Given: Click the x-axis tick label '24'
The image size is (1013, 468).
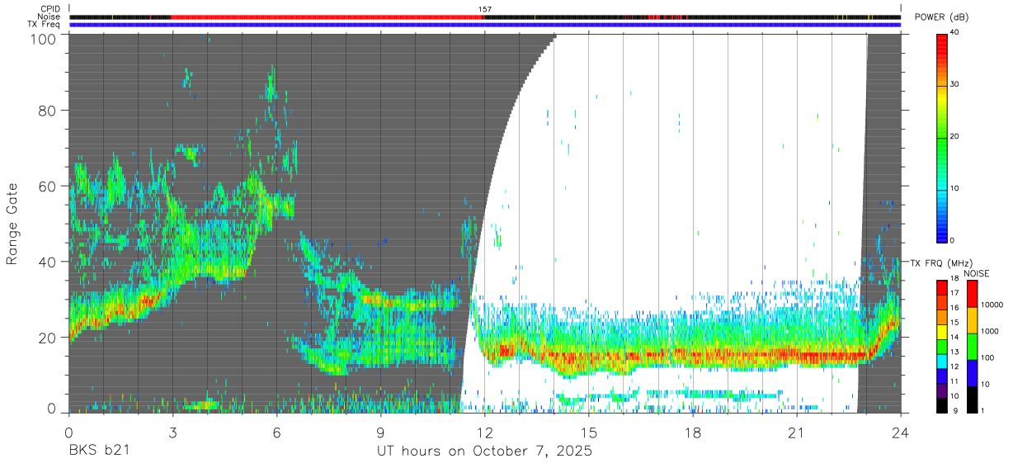Looking at the screenshot, I should (x=901, y=433).
